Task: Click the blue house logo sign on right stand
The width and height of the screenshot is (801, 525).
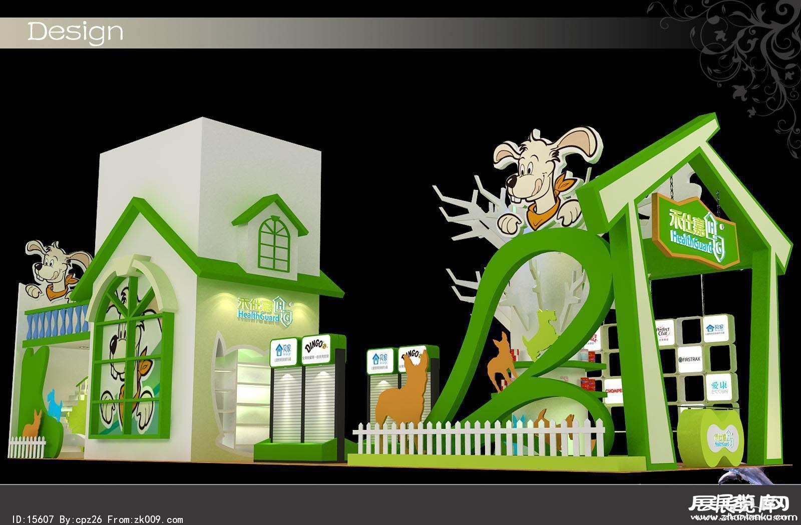Action: [x=379, y=358]
